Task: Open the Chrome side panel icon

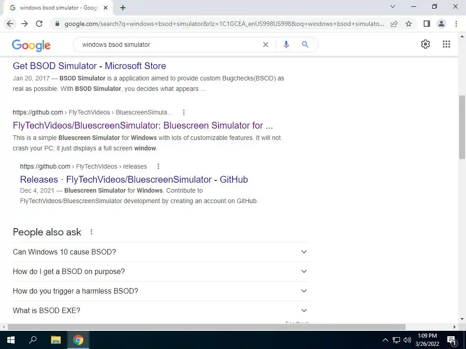Action: click(x=427, y=24)
